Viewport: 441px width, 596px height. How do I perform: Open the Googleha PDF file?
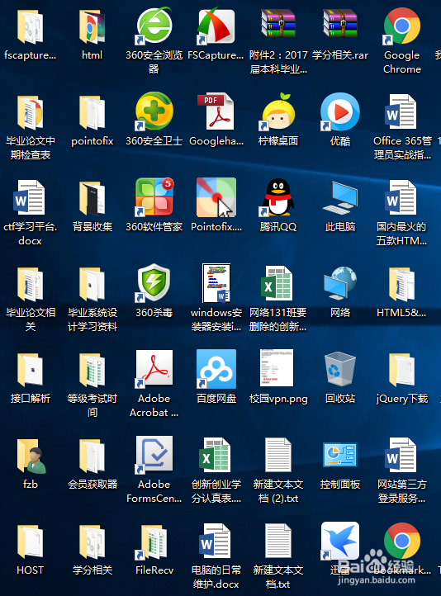[x=216, y=111]
